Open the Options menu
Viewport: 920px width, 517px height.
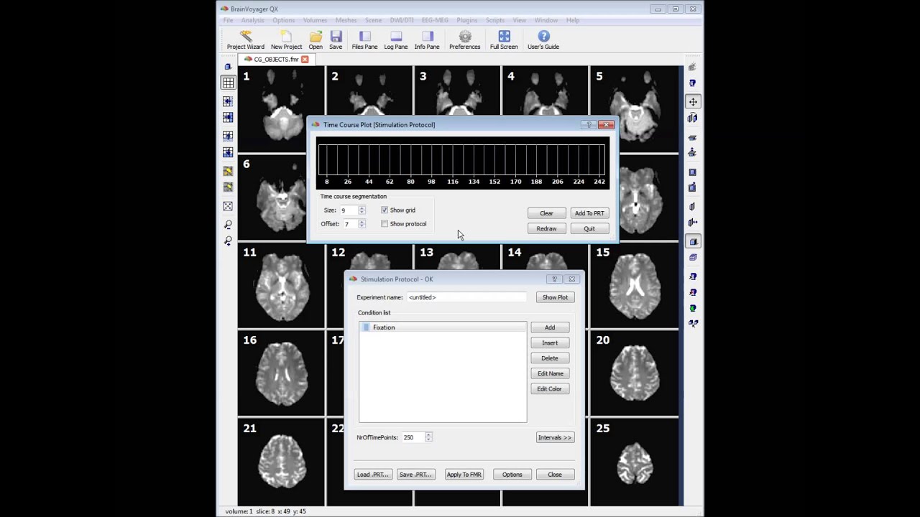[x=284, y=20]
